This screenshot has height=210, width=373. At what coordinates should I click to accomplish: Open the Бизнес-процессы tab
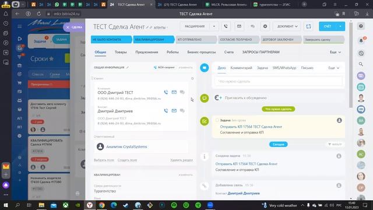201,52
